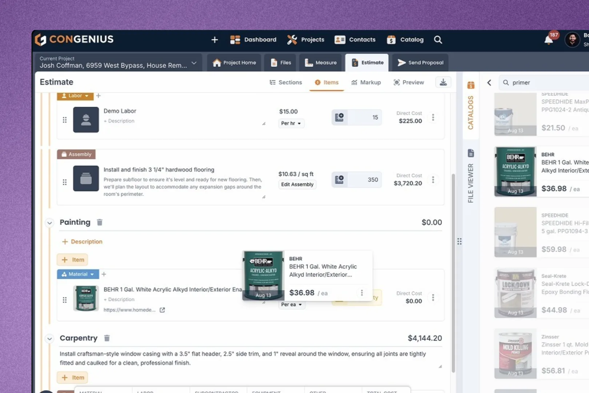This screenshot has width=589, height=393.
Task: Open the estimate Preview view
Action: point(409,83)
